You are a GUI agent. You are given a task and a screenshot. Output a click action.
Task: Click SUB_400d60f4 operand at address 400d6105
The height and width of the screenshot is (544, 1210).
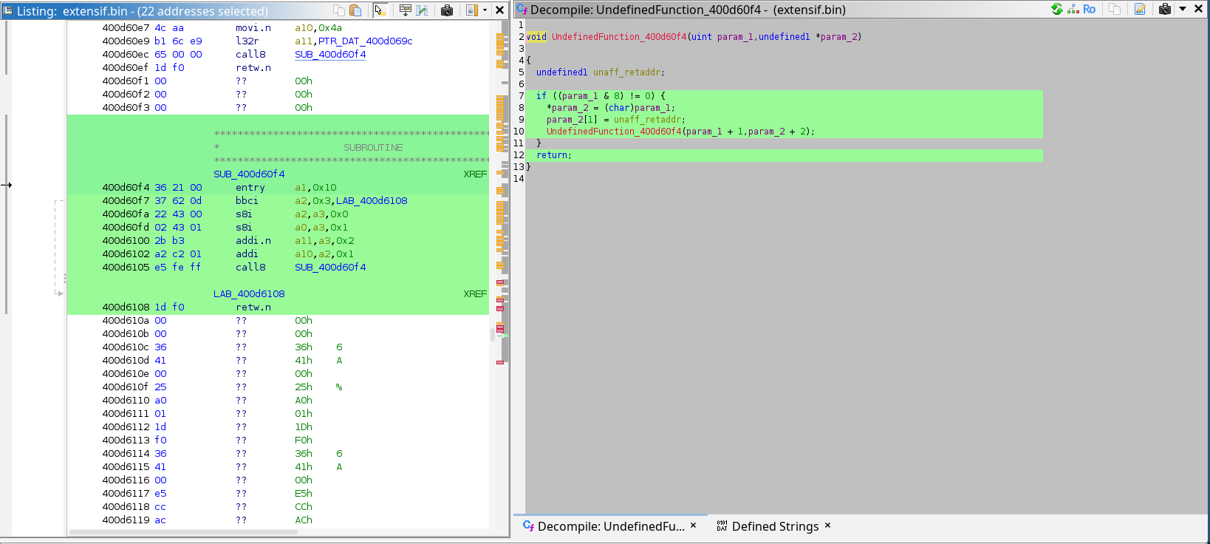coord(330,268)
